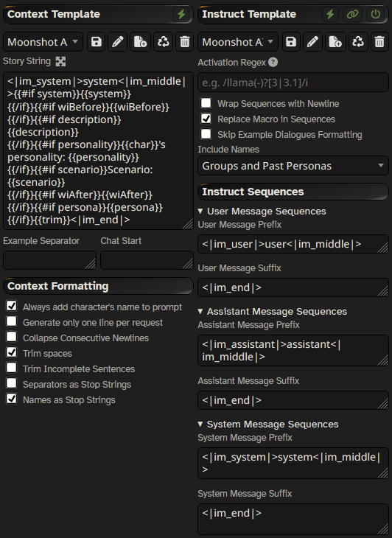This screenshot has height=538, width=392.
Task: Click the Chat Start text field
Action: tap(147, 260)
